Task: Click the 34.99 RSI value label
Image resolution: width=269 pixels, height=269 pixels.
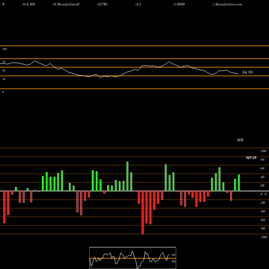Action: coord(247,72)
